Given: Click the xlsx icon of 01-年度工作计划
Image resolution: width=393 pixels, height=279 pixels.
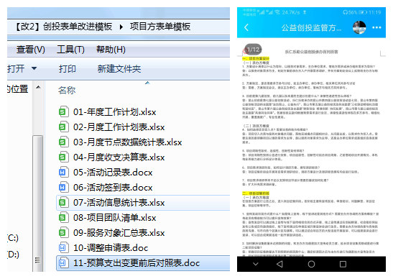Looking at the screenshot, I should point(63,112).
